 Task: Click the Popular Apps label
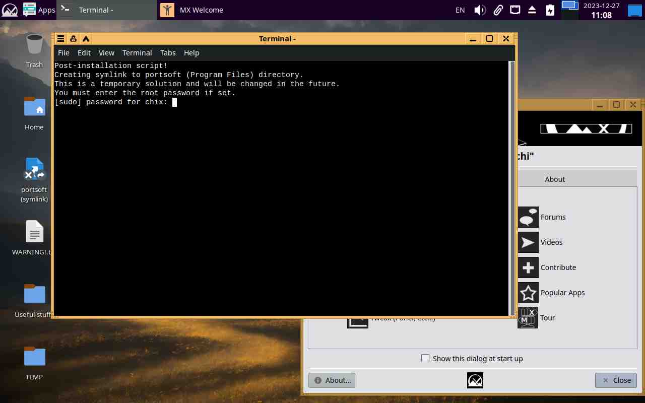pyautogui.click(x=563, y=293)
